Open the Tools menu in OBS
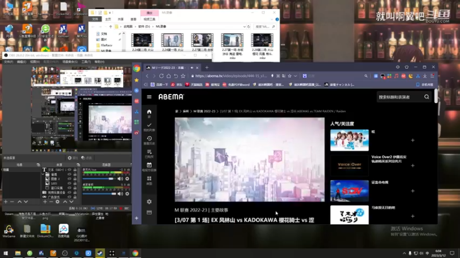Viewport: 460px width, 258px height. pyautogui.click(x=86, y=62)
